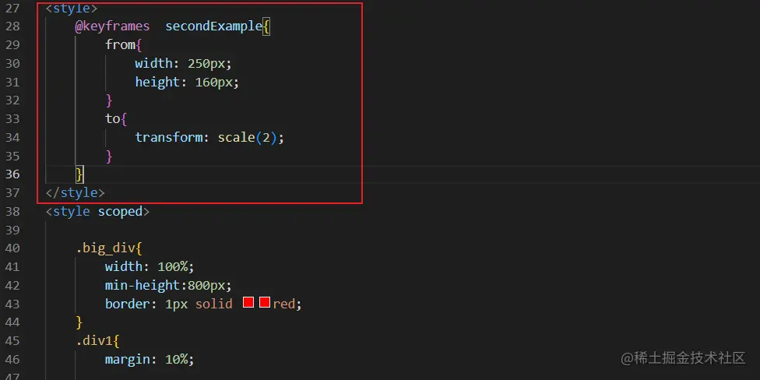Select line number 38 in the gutter
Image resolution: width=760 pixels, height=380 pixels.
[x=13, y=211]
